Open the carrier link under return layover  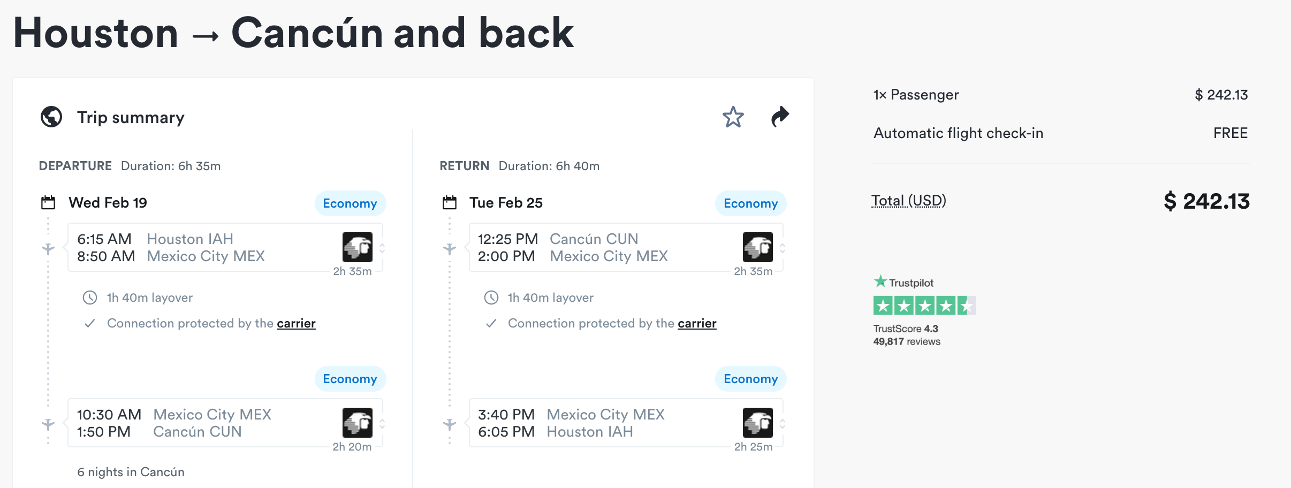point(697,323)
